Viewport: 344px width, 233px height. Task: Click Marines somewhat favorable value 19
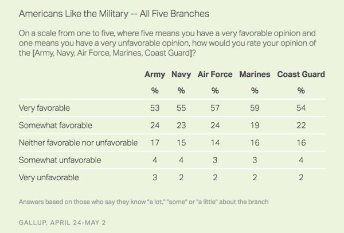click(x=254, y=125)
